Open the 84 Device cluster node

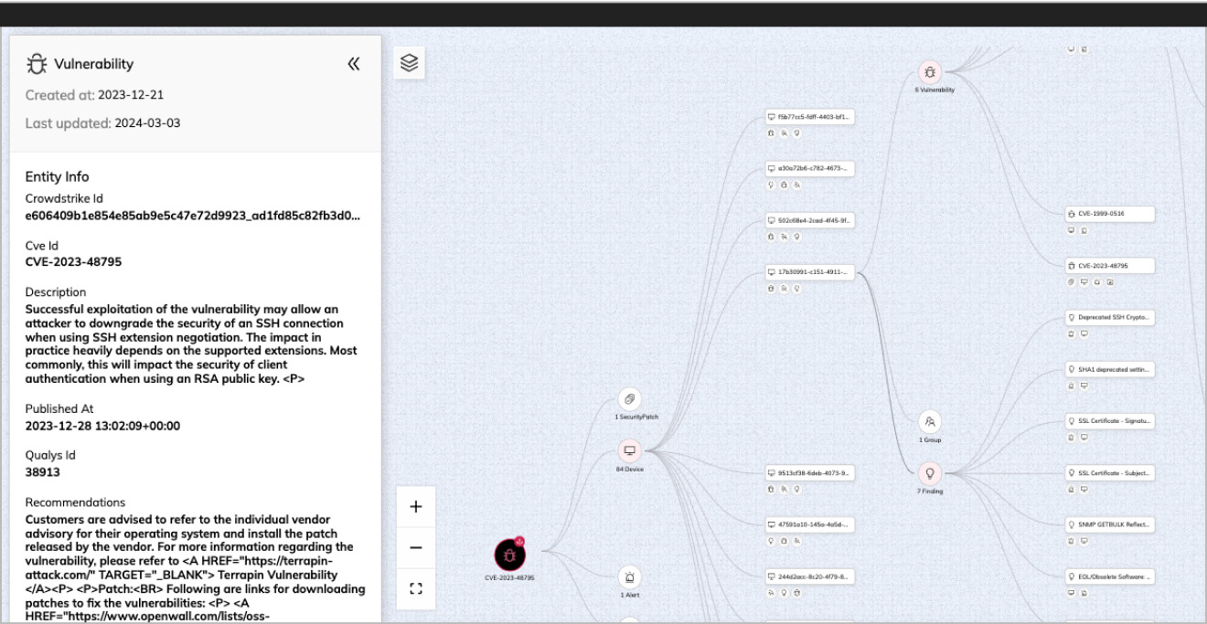point(631,449)
